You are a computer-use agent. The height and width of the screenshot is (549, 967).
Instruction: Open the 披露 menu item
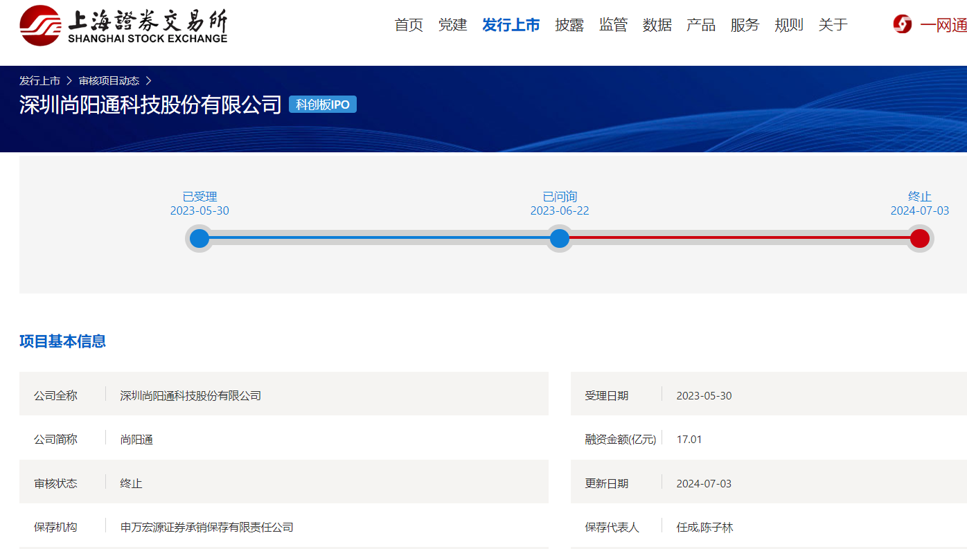pyautogui.click(x=569, y=25)
